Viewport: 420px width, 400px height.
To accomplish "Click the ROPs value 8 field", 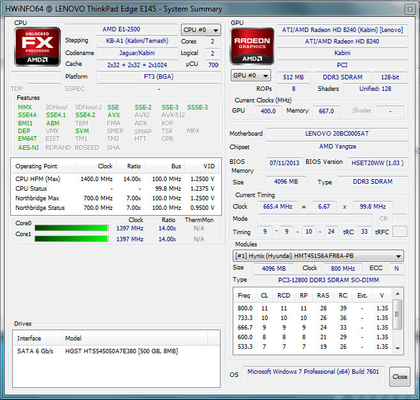I will click(x=293, y=89).
